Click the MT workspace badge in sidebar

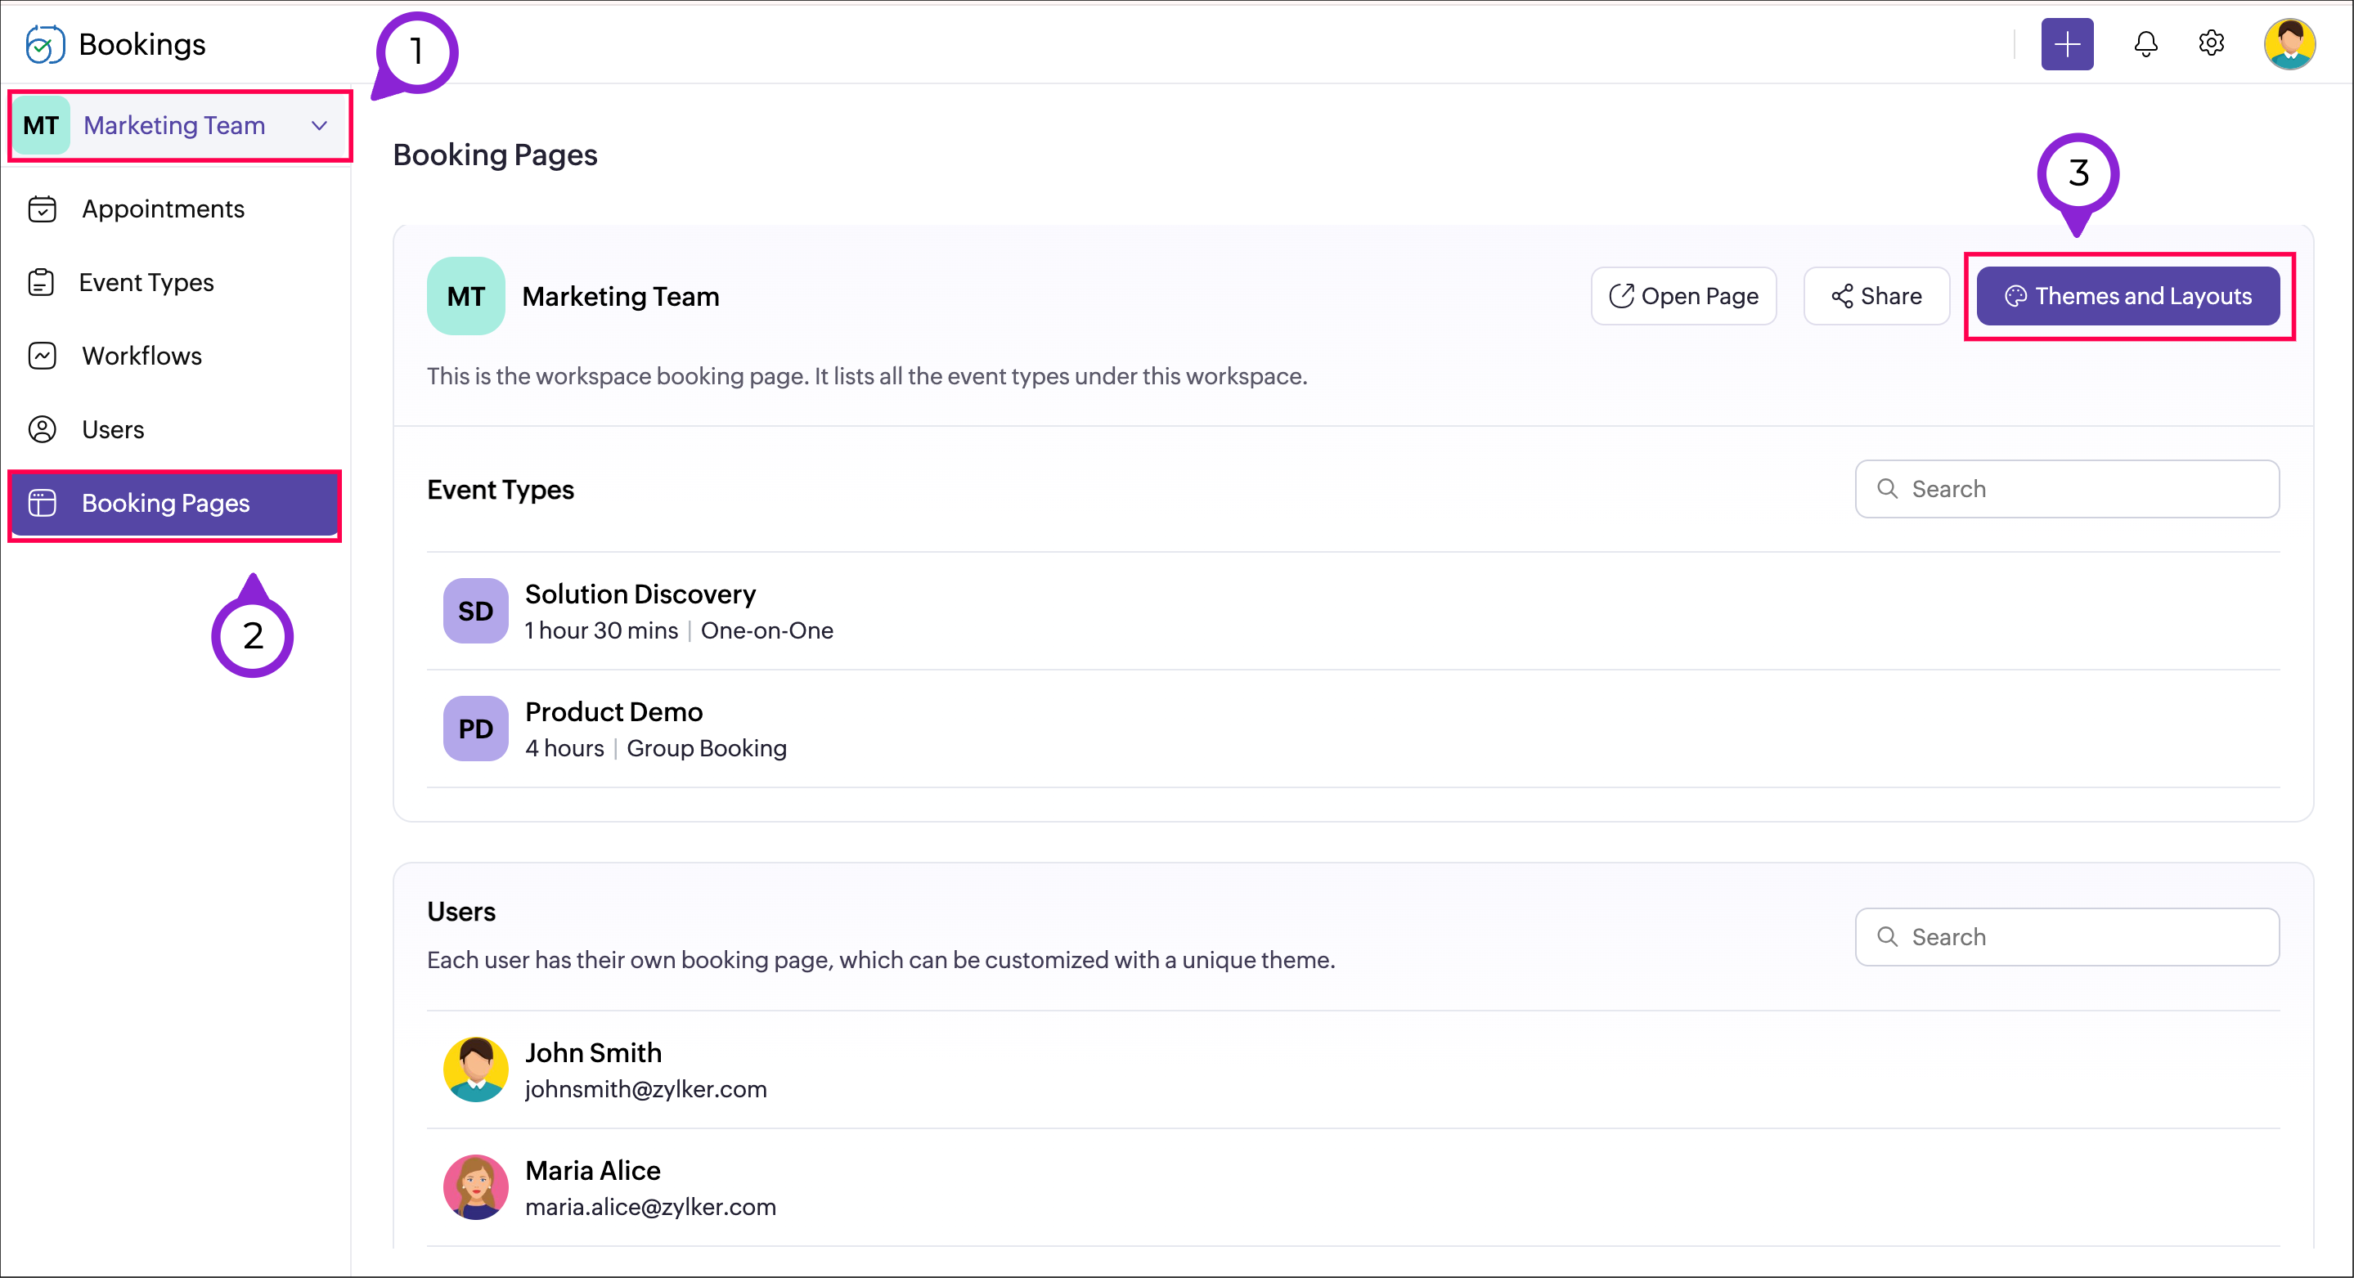pos(41,125)
